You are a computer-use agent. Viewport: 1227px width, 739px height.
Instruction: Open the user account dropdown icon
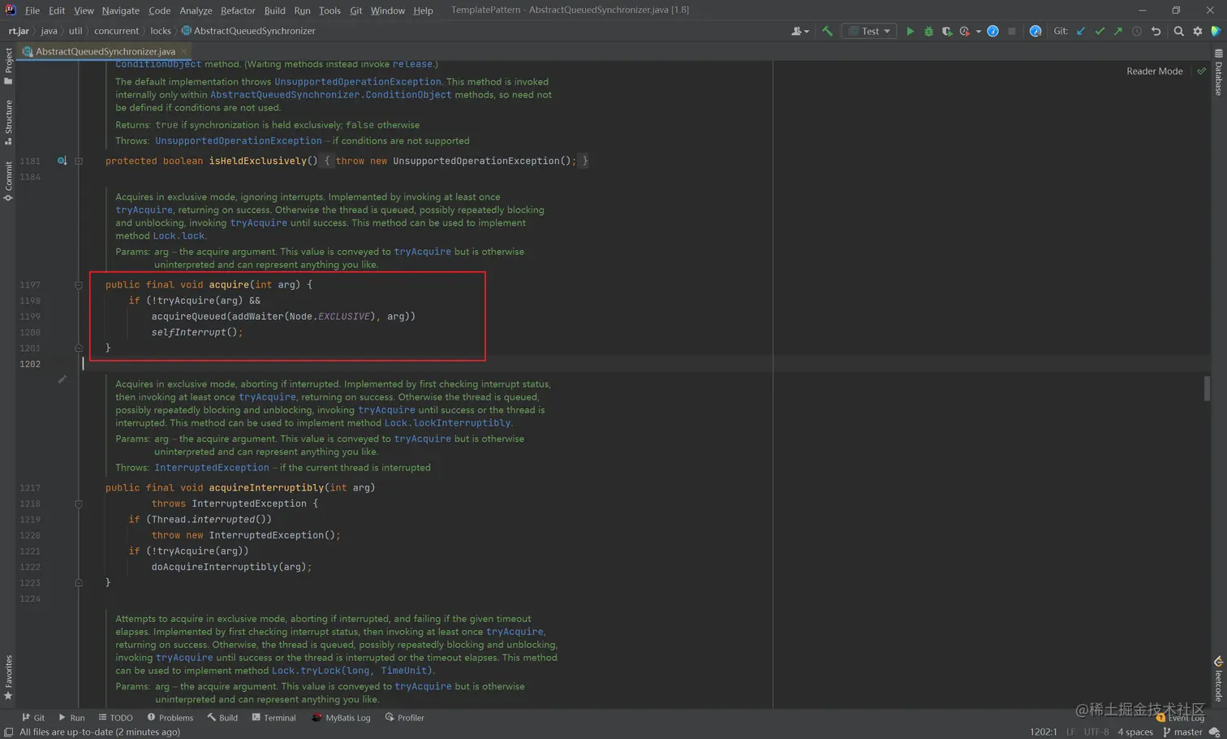[800, 31]
